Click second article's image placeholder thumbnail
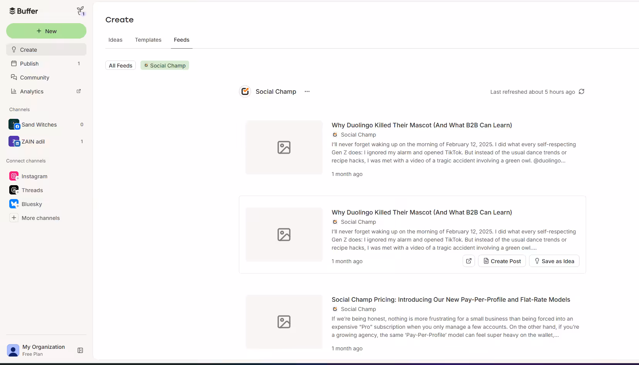639x365 pixels. coord(284,235)
